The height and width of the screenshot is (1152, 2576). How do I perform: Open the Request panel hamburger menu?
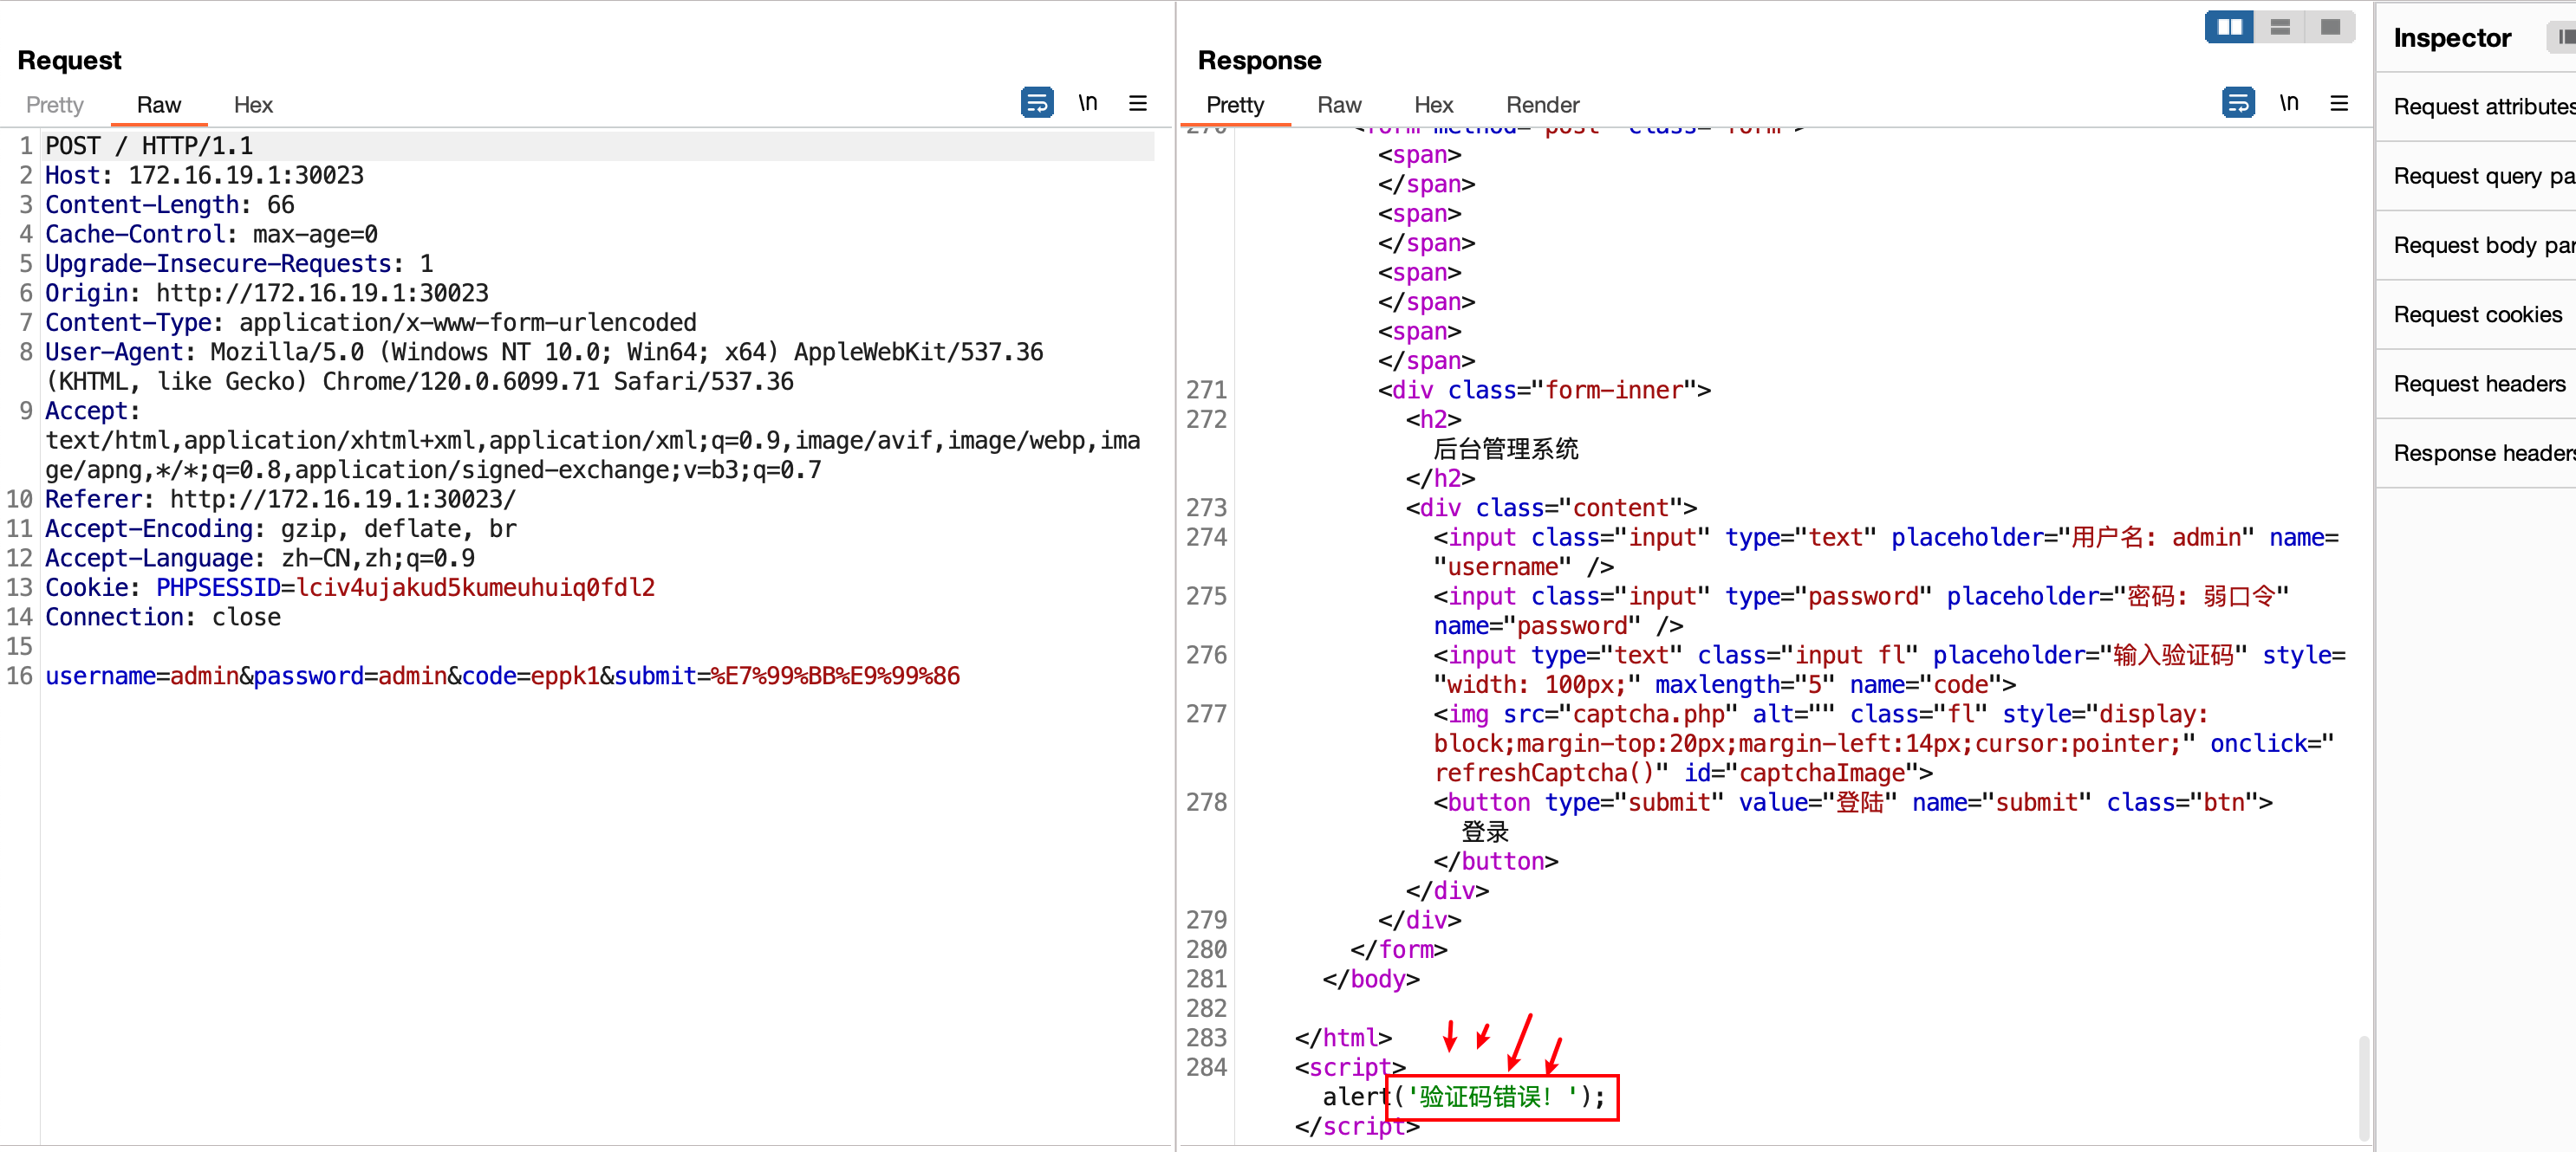pos(1137,103)
